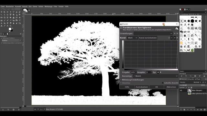Hide the Blau (Kopie) layer
207x116 pixels.
(181, 90)
